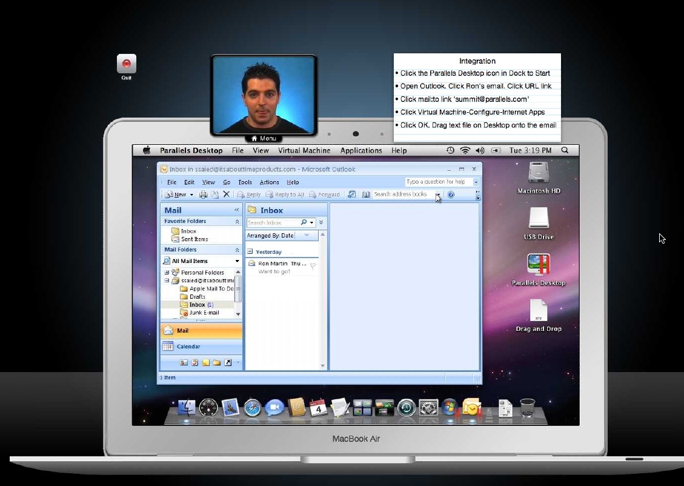Collapse the Favorite Folders section
The image size is (684, 486).
click(x=237, y=222)
